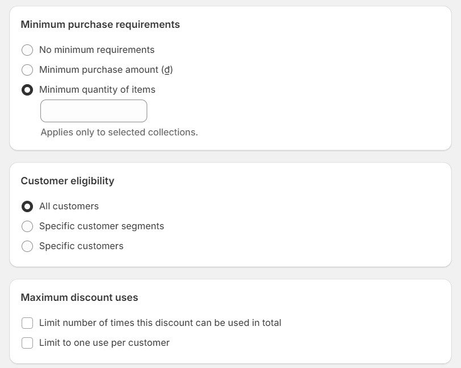Click the "Maximum discount uses" heading
The height and width of the screenshot is (368, 461).
tap(79, 297)
